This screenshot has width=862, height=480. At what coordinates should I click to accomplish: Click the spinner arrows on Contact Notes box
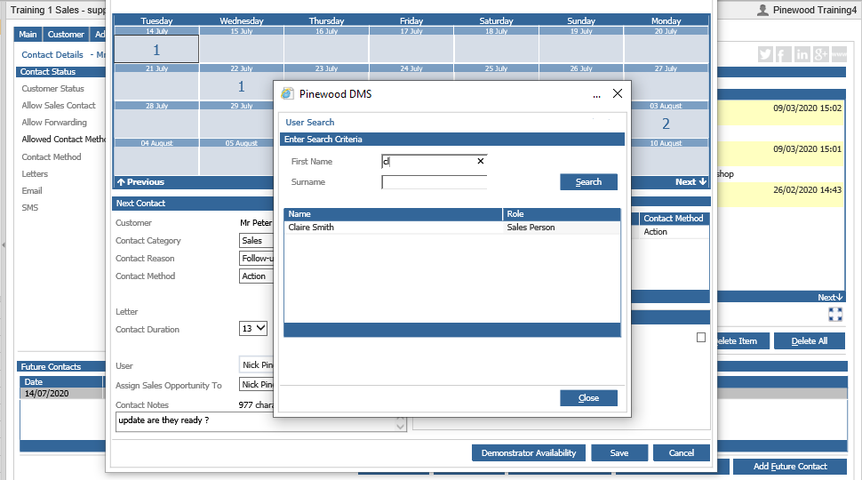400,422
